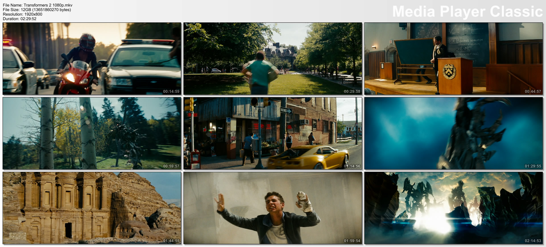Click the 00:29:58 timestamp label

tap(352, 91)
